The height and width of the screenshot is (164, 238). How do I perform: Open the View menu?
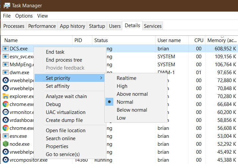[x=43, y=16]
